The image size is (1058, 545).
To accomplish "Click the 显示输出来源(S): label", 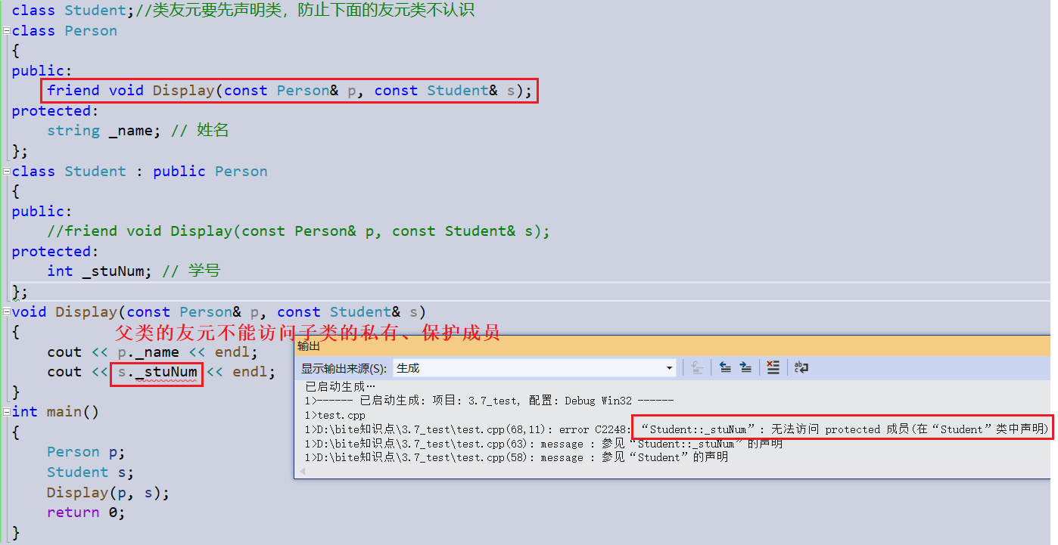I will tap(344, 368).
